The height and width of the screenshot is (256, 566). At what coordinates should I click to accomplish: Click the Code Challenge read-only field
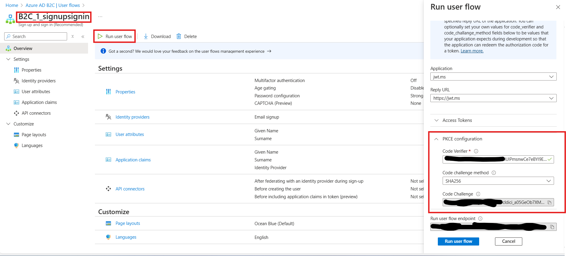(x=498, y=202)
